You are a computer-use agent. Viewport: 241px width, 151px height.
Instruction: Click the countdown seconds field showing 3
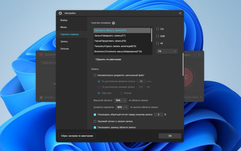tap(158, 115)
